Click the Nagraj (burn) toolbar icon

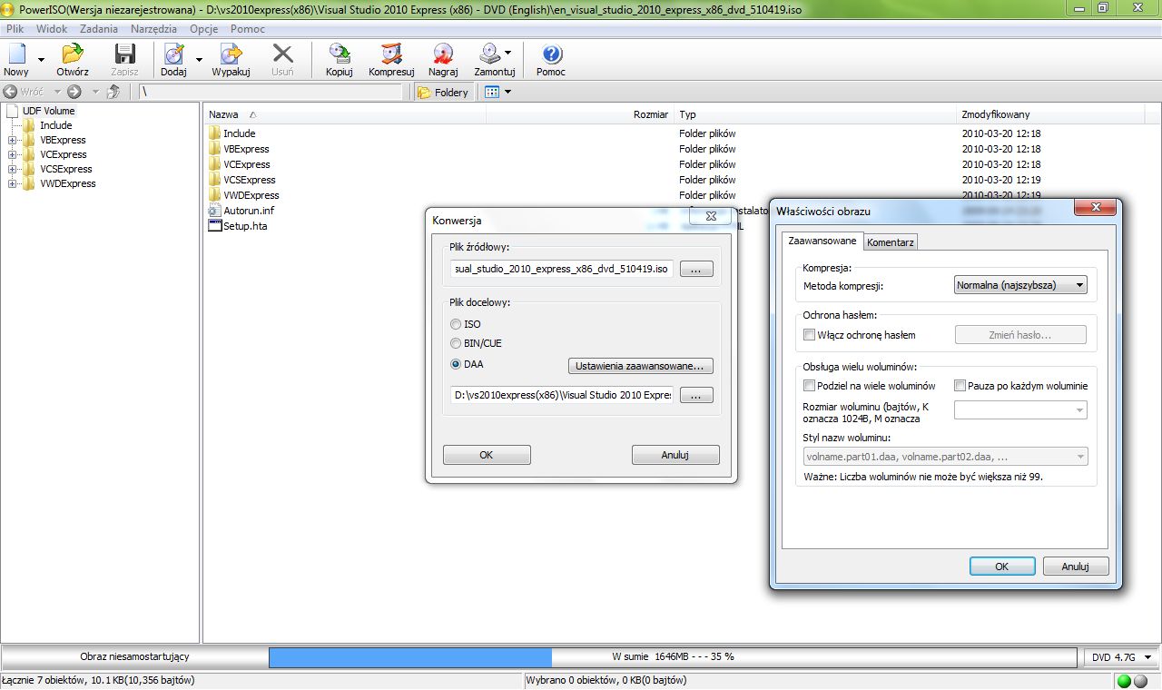443,54
